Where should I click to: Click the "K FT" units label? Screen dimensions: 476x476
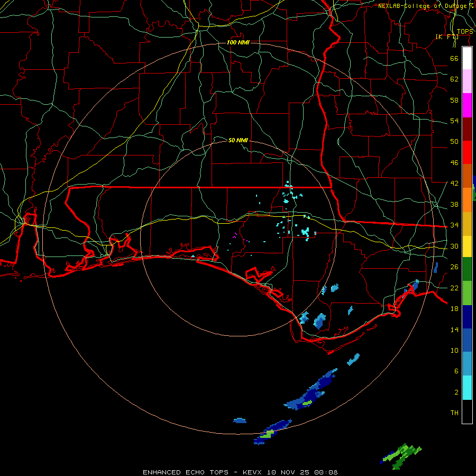coord(447,37)
